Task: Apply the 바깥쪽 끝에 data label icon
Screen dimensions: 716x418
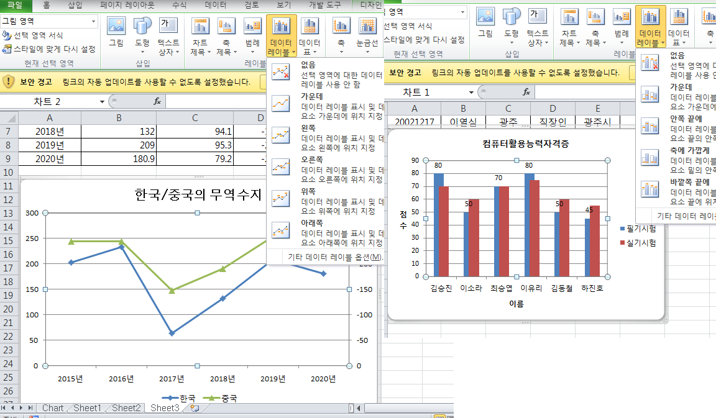Action: pyautogui.click(x=650, y=189)
